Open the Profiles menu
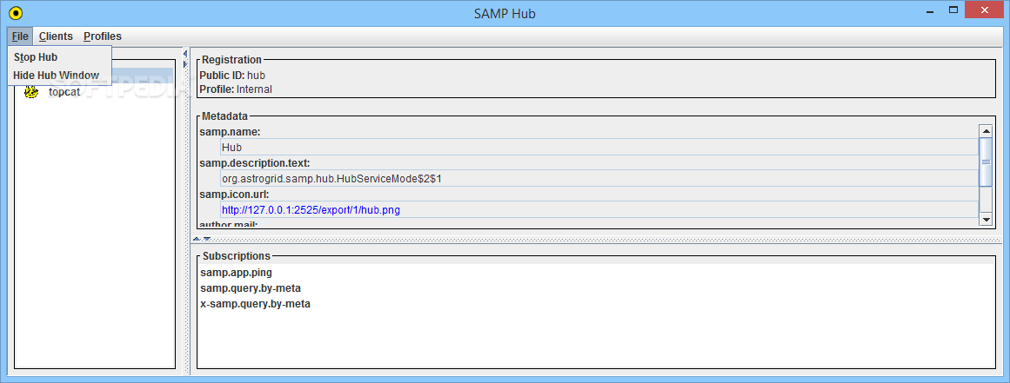1010x383 pixels. click(103, 36)
